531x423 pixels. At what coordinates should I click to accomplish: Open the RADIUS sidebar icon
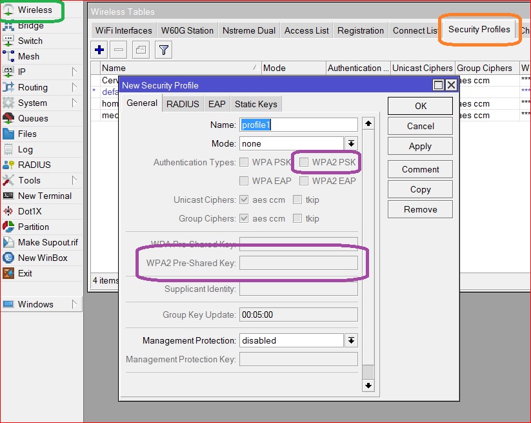[x=8, y=165]
